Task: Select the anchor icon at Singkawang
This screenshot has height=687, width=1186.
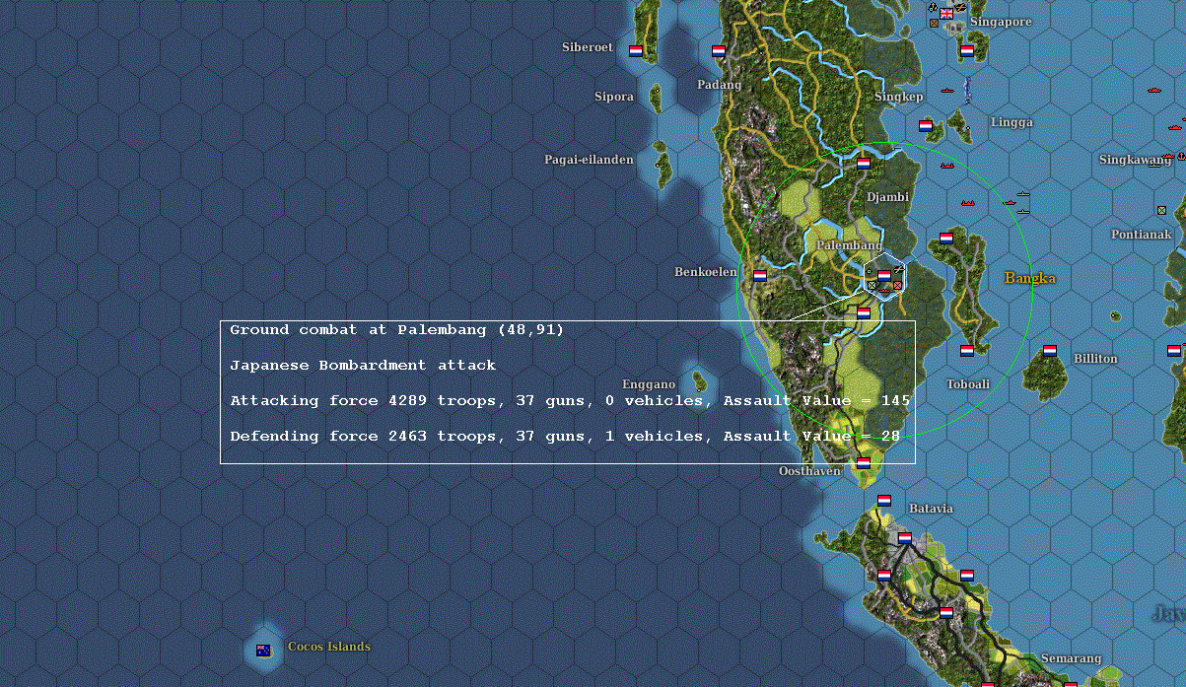Action: [x=1181, y=157]
